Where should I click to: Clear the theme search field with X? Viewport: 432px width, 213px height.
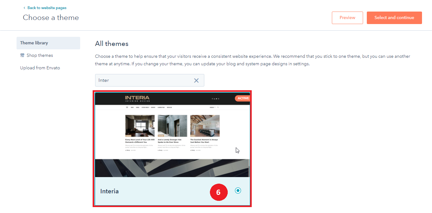[196, 80]
